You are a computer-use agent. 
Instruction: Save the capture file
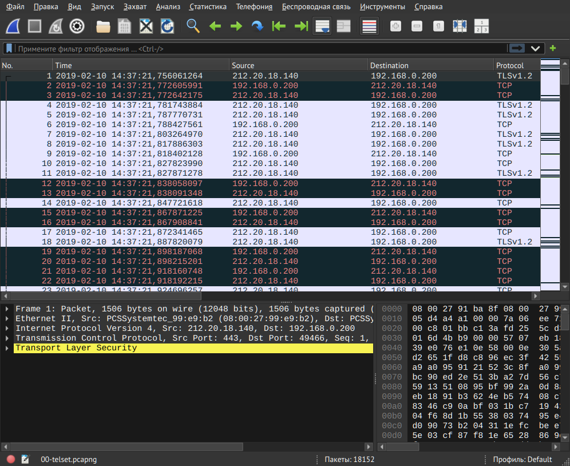coord(124,26)
